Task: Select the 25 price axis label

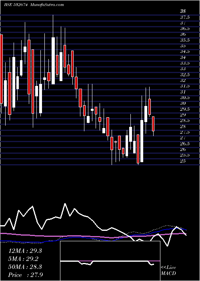Action: click(183, 161)
